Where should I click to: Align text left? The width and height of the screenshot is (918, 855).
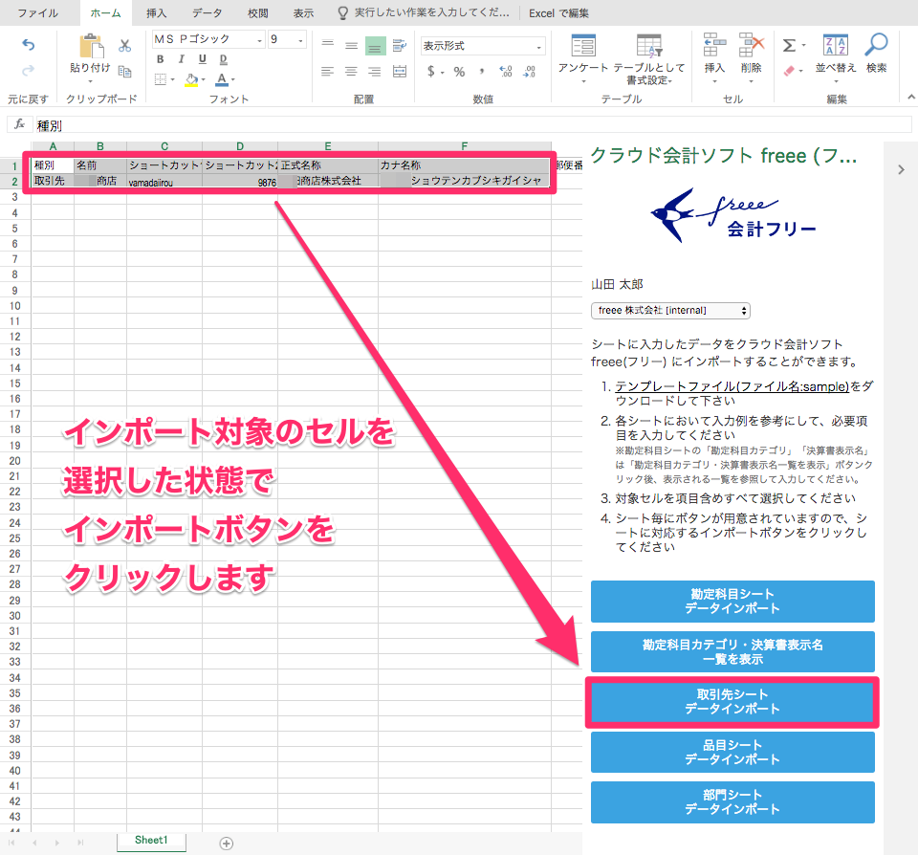click(328, 72)
